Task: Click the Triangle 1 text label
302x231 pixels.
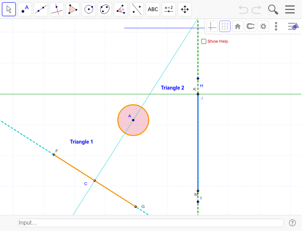Action: [81, 142]
